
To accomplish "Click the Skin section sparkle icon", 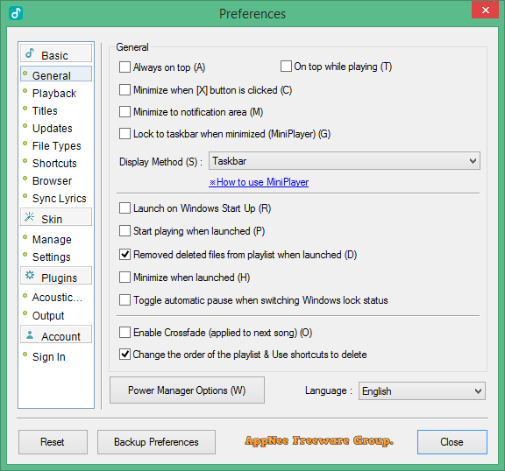I will pyautogui.click(x=29, y=217).
